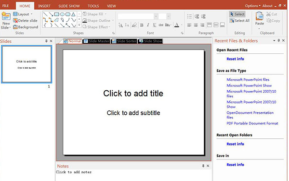Click Reset info under Open Recent Files

pyautogui.click(x=235, y=59)
